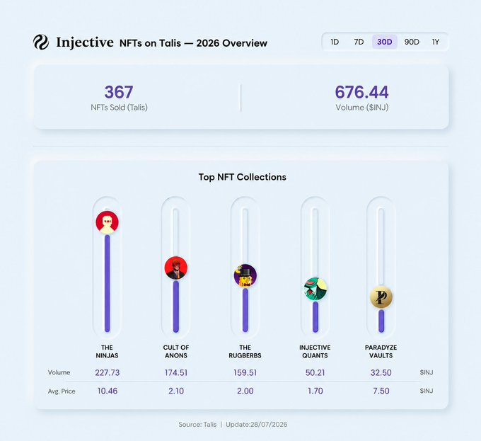Click the 'Injective' wordmark text

85,42
